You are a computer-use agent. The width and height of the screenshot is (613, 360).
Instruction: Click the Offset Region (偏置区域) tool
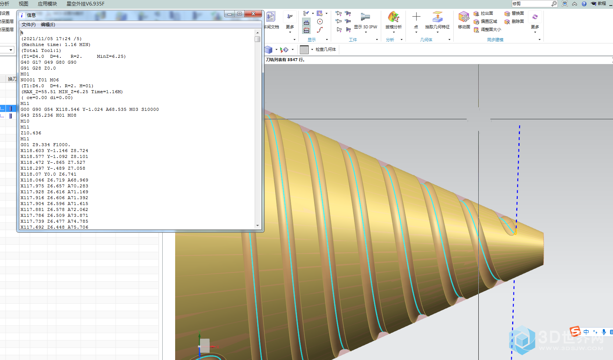point(485,21)
